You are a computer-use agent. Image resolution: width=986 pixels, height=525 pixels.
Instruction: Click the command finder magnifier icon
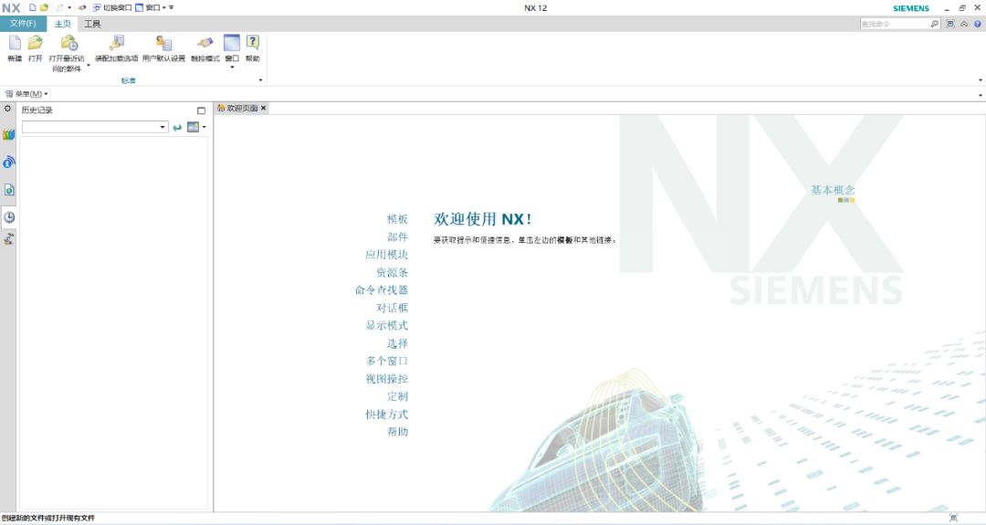(935, 24)
